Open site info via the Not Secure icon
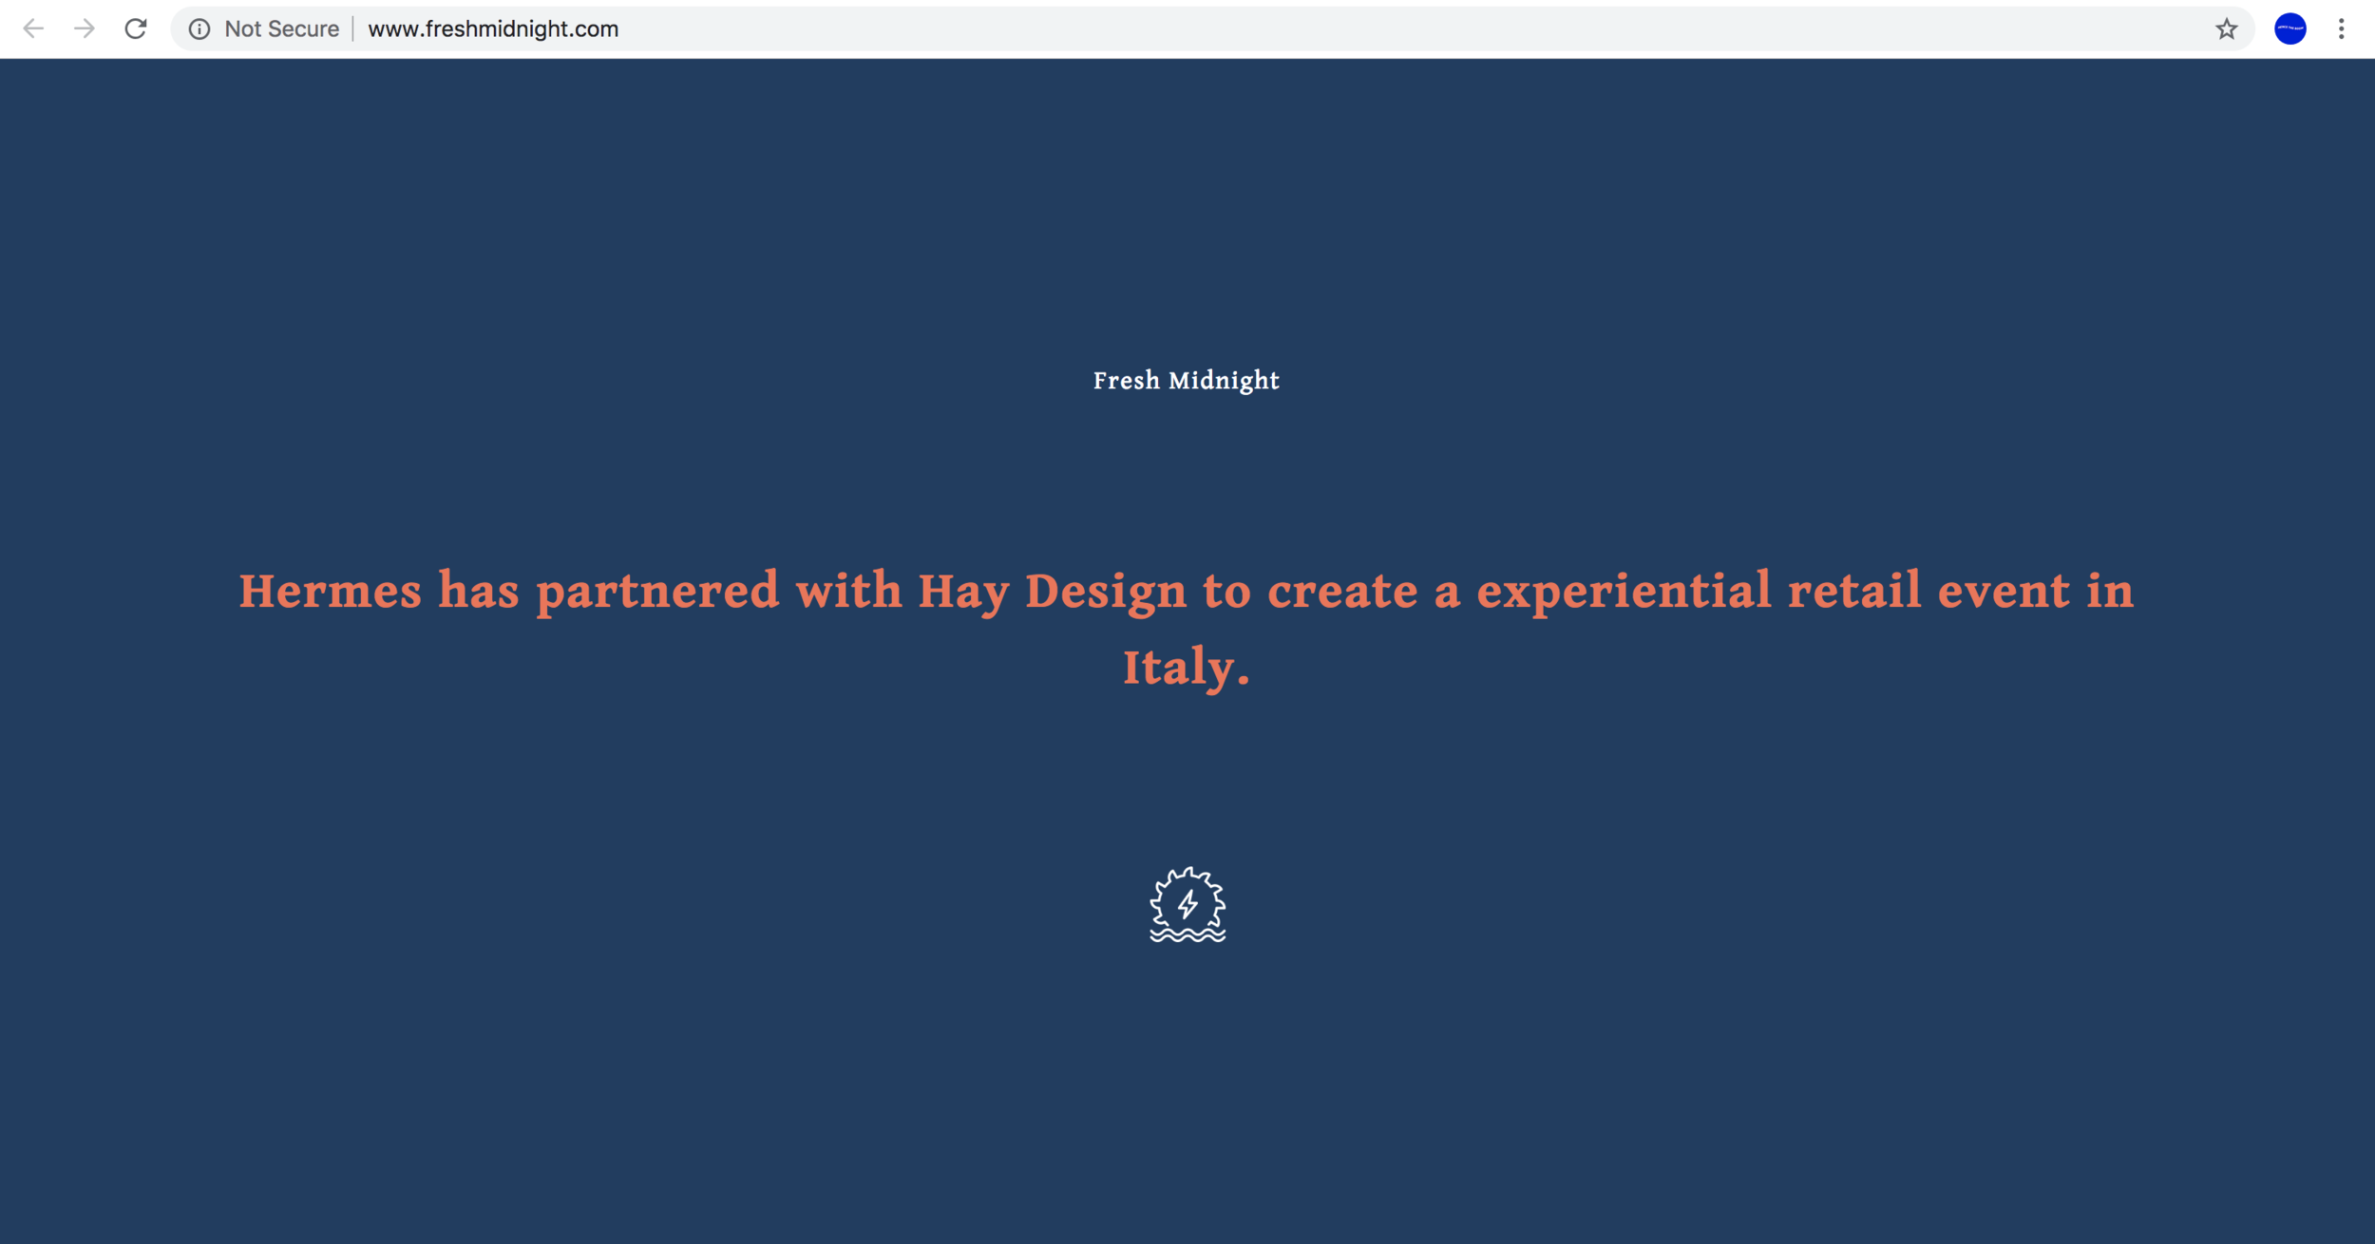The width and height of the screenshot is (2375, 1244). [x=199, y=29]
